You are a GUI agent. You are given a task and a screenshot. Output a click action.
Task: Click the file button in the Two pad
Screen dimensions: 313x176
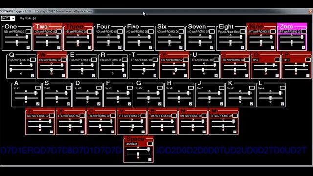pyautogui.click(x=59, y=31)
